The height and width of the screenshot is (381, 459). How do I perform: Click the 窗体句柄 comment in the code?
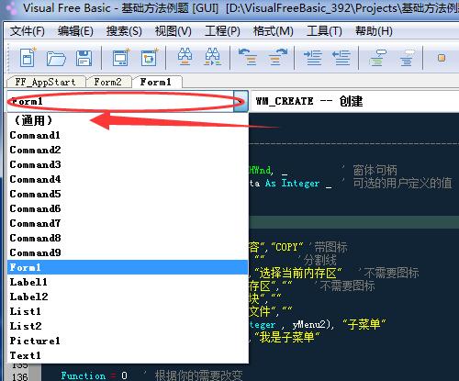pyautogui.click(x=375, y=170)
